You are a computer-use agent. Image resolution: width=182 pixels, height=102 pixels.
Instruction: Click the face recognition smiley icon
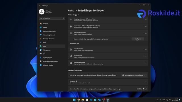click(71, 20)
